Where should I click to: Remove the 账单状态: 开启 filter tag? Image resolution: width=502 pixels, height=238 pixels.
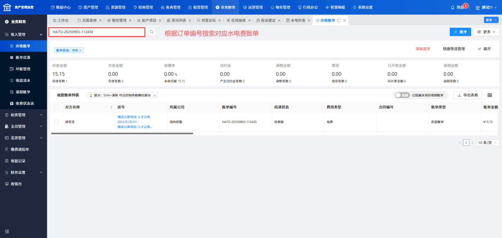tap(80, 50)
